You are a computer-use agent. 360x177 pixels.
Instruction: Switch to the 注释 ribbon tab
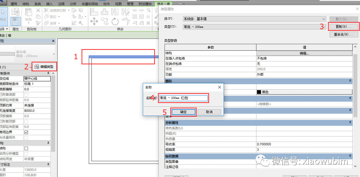61,4
